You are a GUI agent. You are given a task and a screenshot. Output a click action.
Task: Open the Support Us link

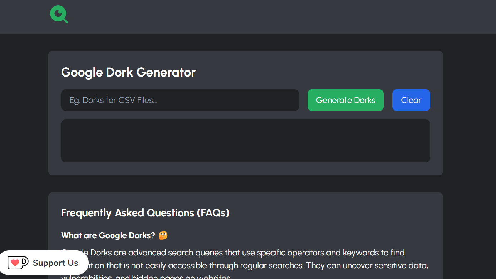point(44,263)
